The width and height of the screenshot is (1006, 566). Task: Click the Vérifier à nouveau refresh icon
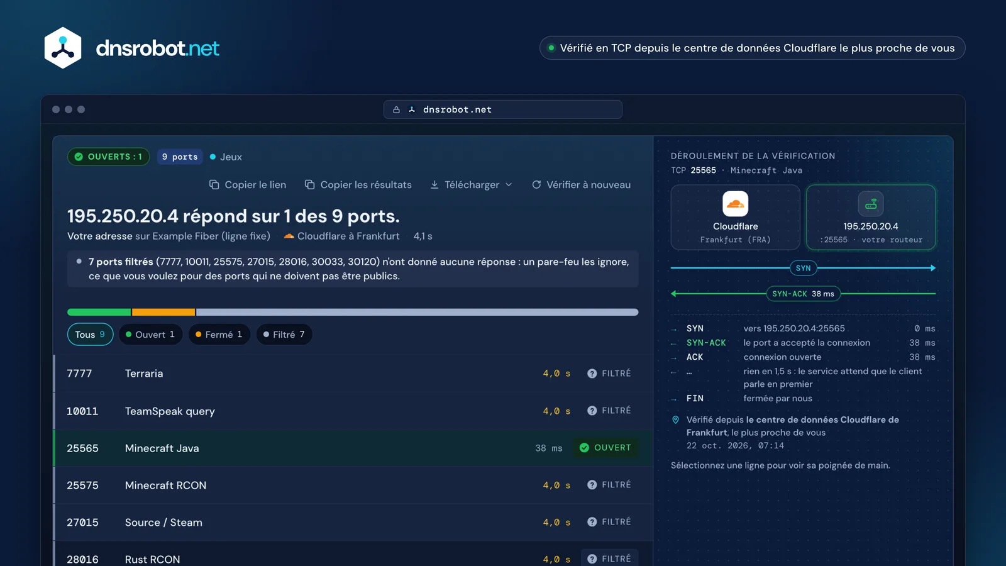coord(536,185)
